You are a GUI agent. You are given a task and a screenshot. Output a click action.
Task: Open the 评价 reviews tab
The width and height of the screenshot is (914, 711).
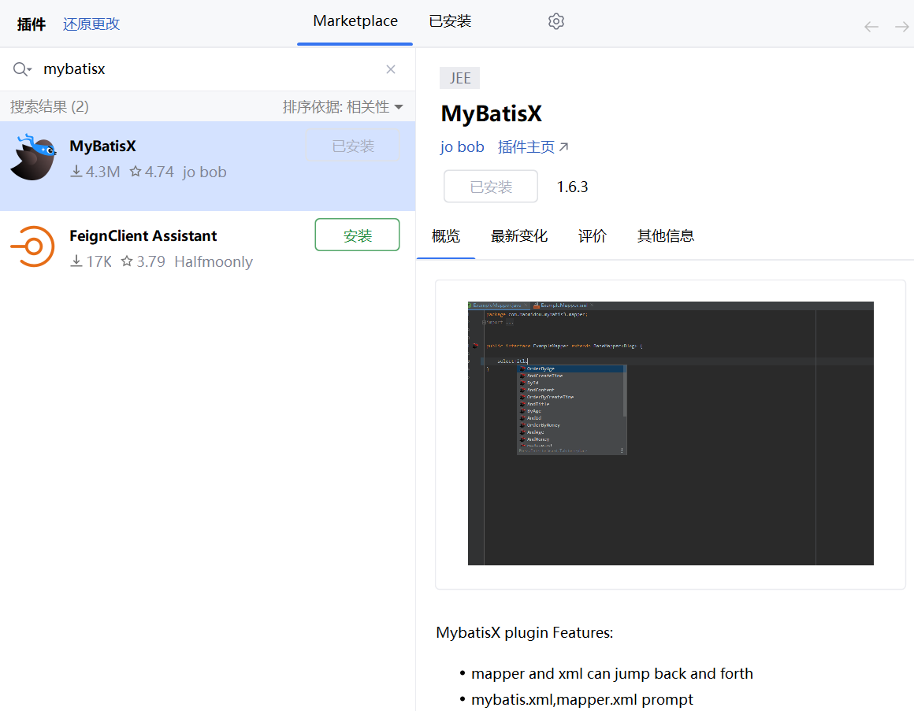pos(592,236)
